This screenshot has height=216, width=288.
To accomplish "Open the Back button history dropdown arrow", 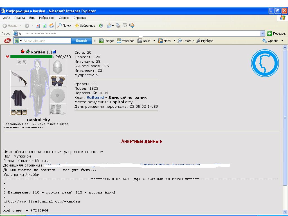I will (20, 26).
